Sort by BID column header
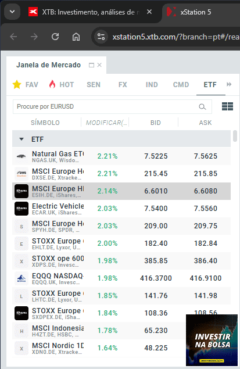The height and width of the screenshot is (369, 240). click(x=156, y=123)
